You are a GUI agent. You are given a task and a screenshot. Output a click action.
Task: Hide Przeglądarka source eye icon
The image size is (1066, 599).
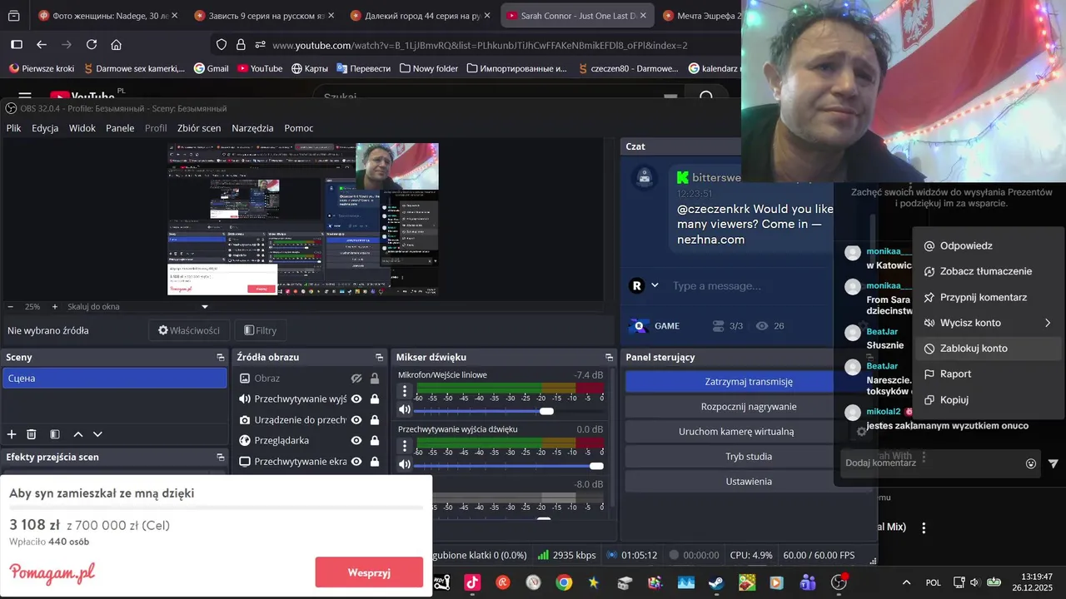[x=356, y=440]
